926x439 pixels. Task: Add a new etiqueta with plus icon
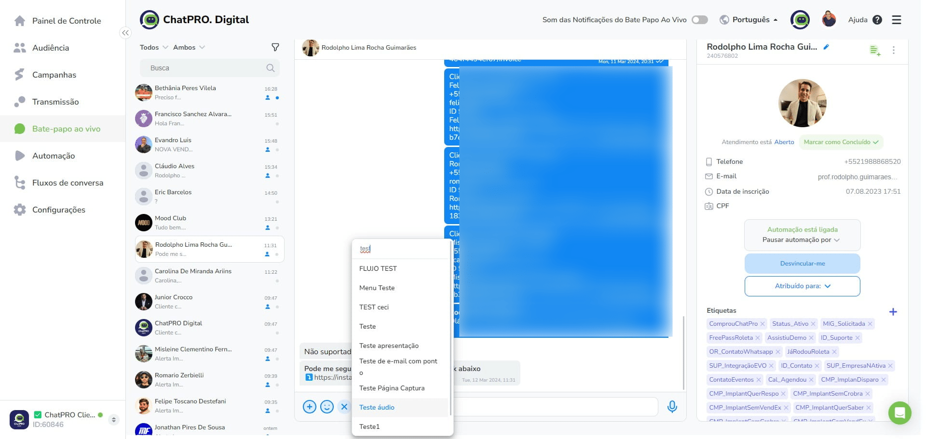[x=893, y=312]
